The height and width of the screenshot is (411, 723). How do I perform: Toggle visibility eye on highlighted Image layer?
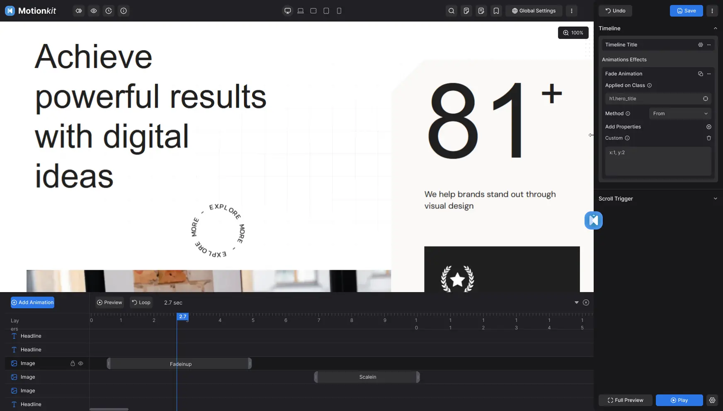[x=81, y=363]
